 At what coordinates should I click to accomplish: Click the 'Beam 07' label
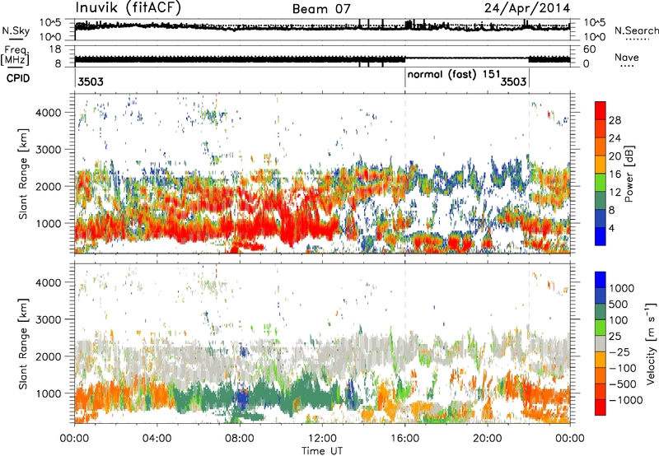pos(321,9)
